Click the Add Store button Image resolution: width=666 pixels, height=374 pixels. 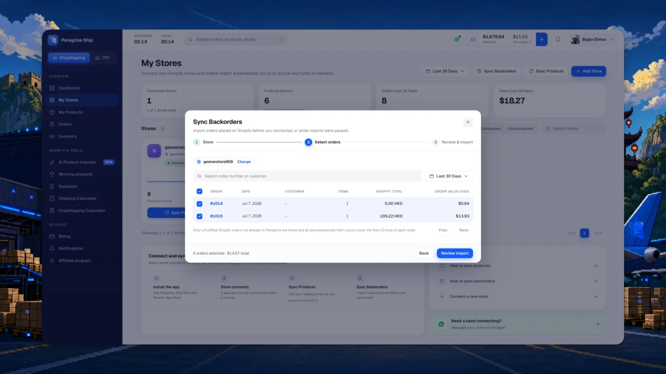tap(589, 71)
